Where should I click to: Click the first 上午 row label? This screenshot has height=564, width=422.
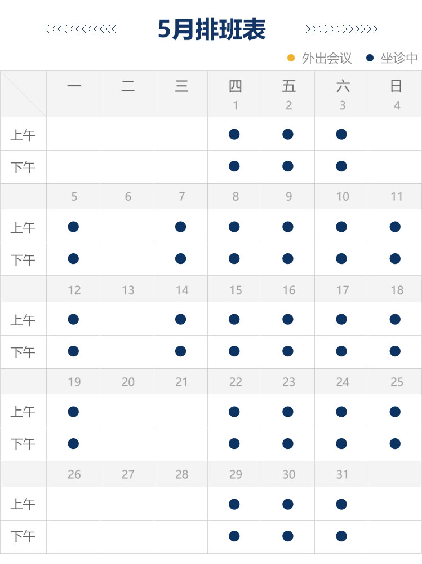[x=23, y=135]
